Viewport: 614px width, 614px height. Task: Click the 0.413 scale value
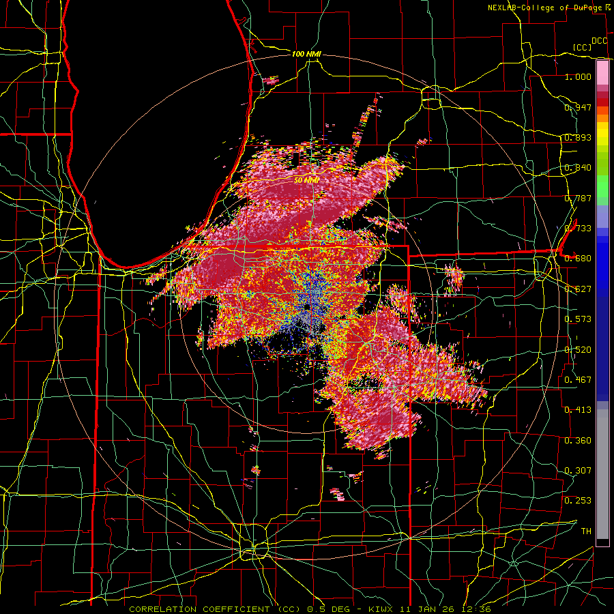(578, 410)
